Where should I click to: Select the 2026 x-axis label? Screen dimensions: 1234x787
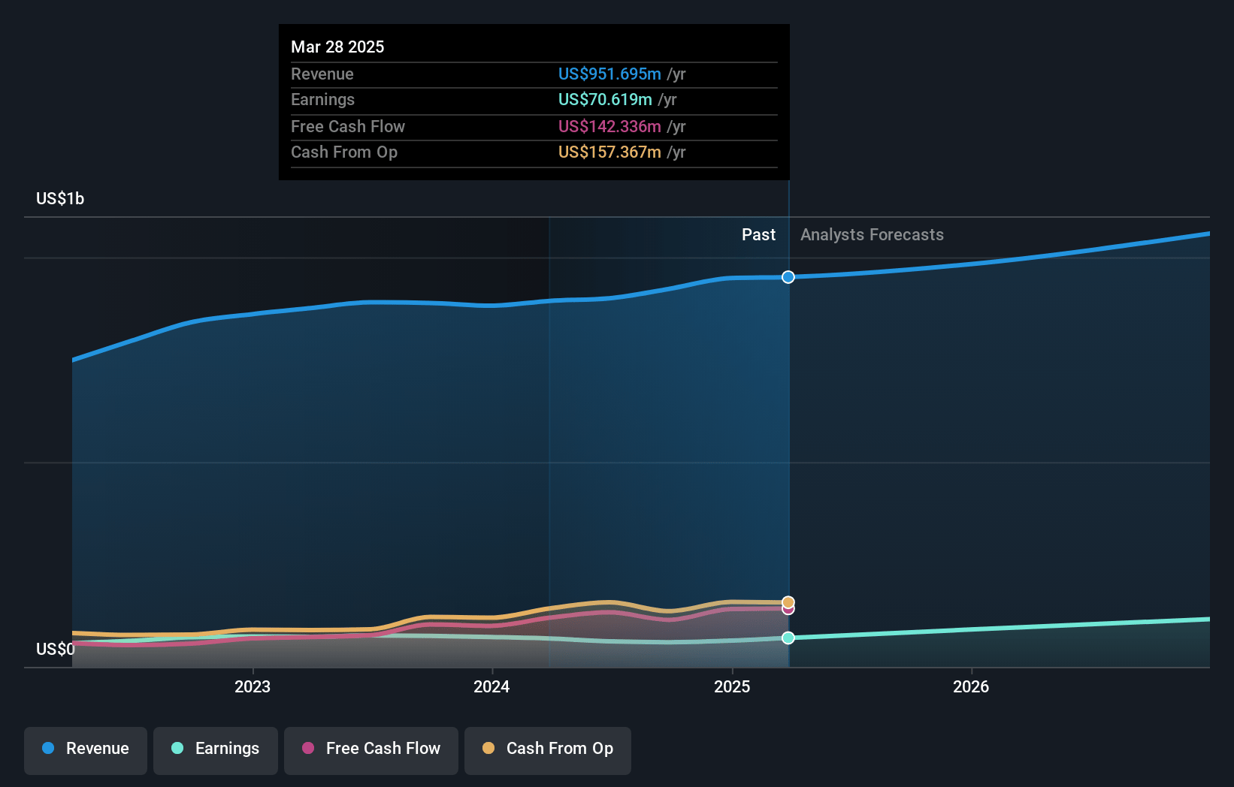971,686
